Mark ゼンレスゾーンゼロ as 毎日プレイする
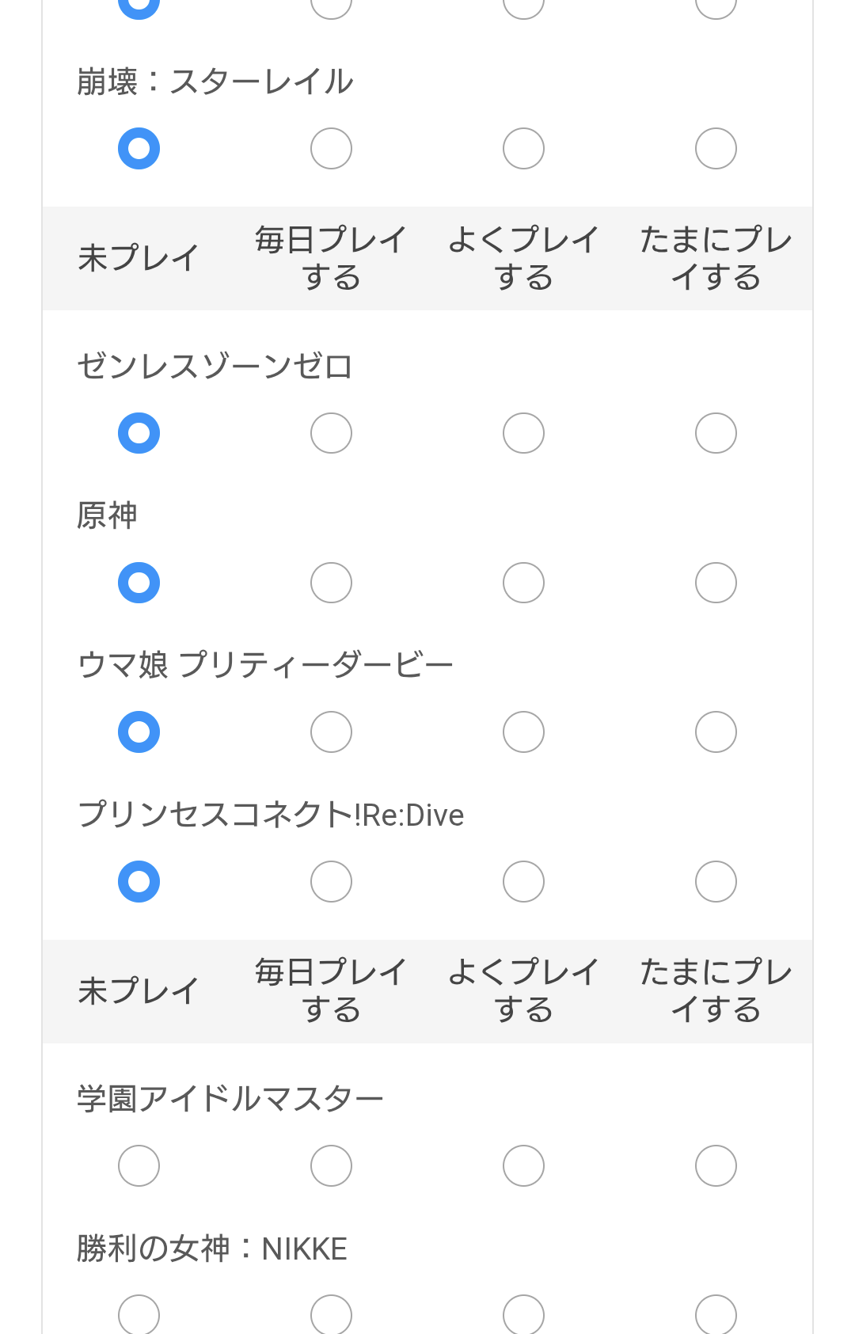This screenshot has width=855, height=1334. click(331, 433)
